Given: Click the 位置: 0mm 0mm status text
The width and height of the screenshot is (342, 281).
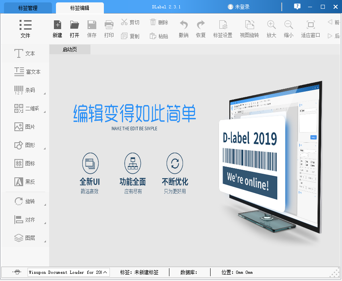Looking at the screenshot, I should [237, 272].
